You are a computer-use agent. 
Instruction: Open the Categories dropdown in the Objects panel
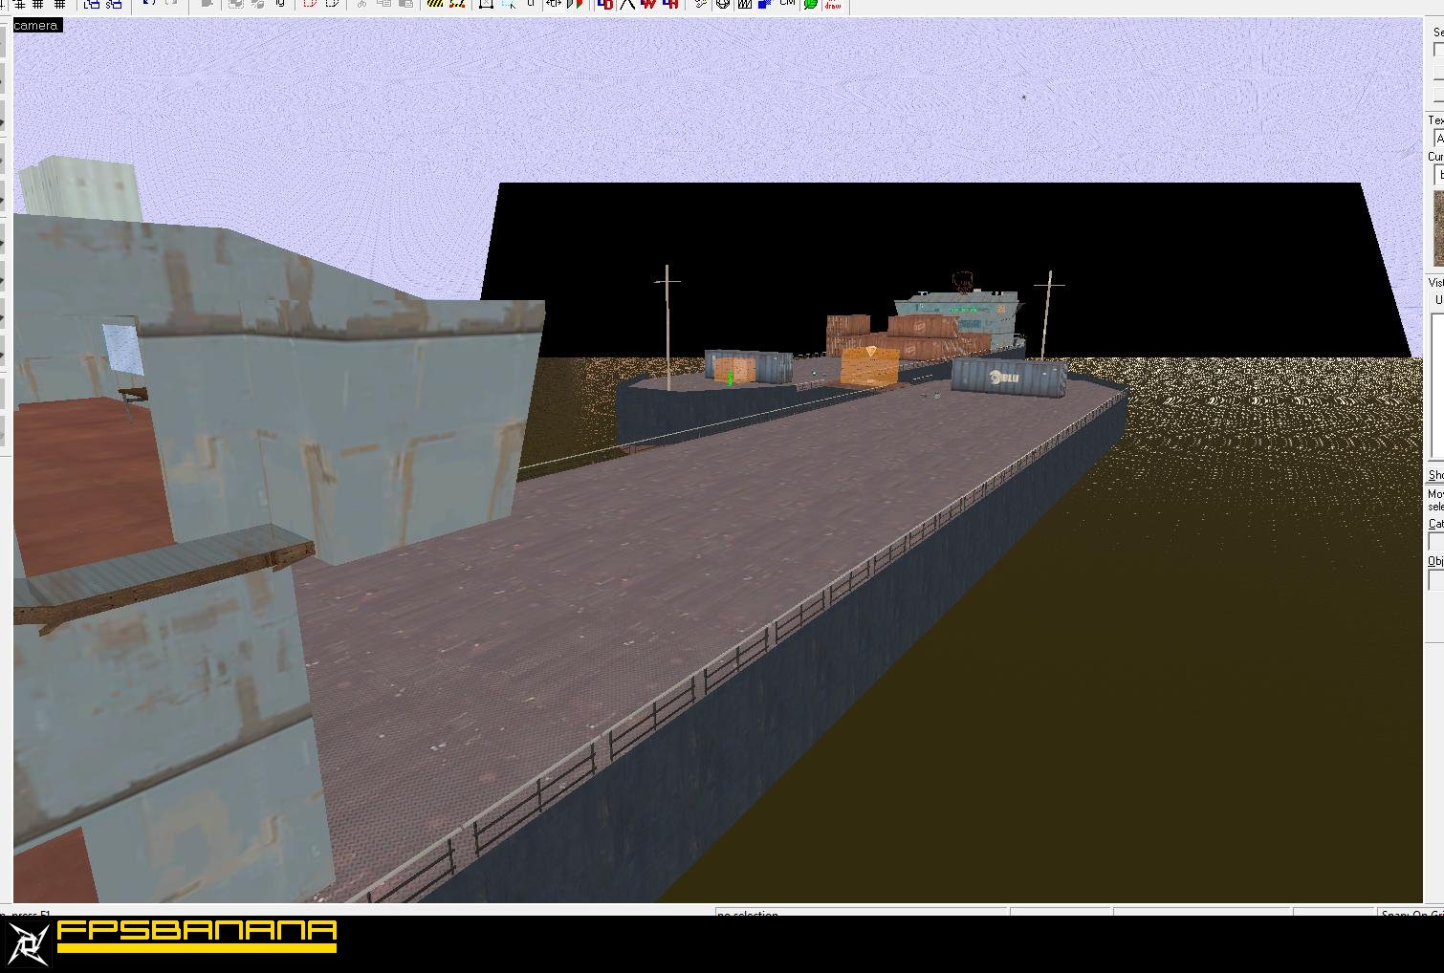point(1436,541)
